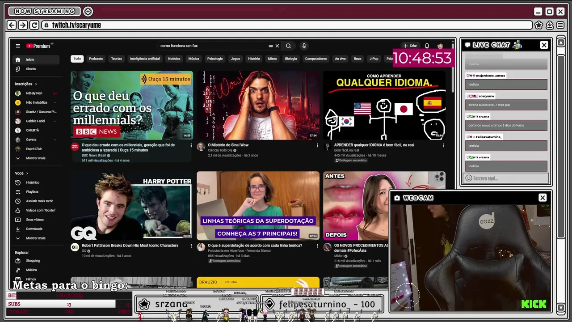Open options for Robert Pattinson video
The height and width of the screenshot is (322, 572).
click(191, 246)
